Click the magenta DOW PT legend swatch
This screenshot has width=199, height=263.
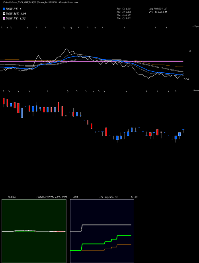[4, 18]
